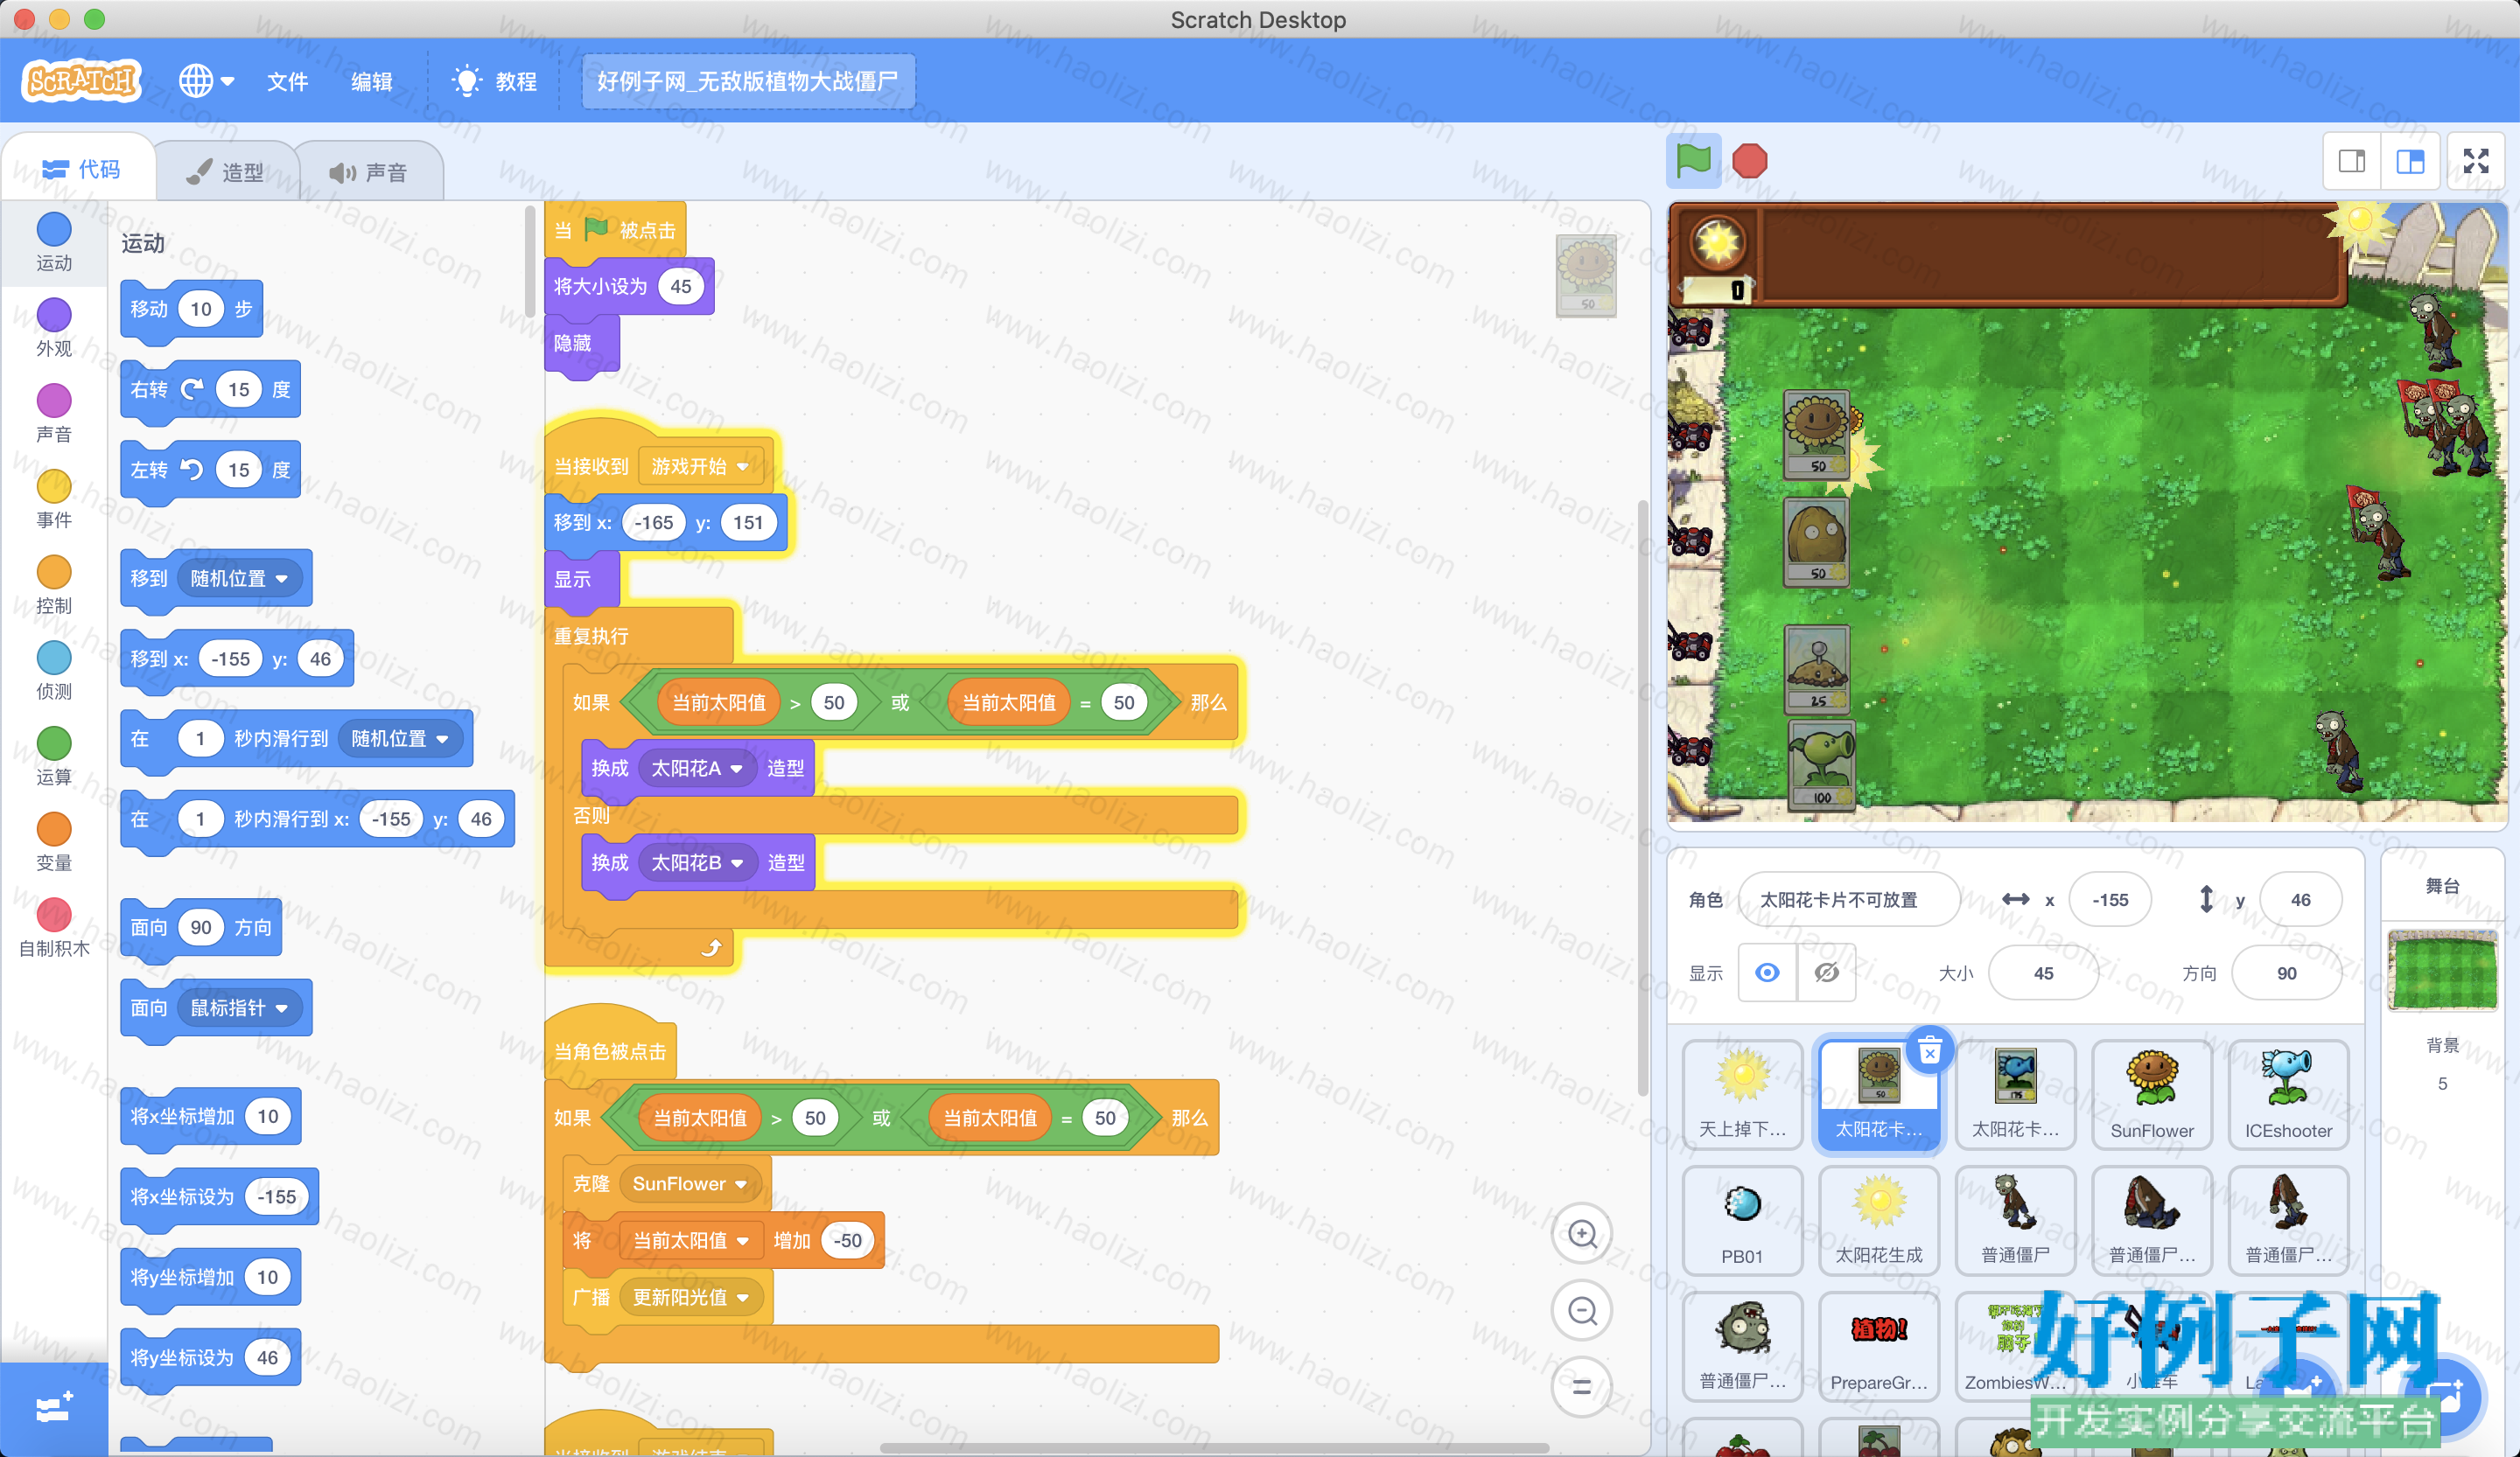The width and height of the screenshot is (2520, 1457).
Task: Click the peashooter card on stage
Action: 1821,764
